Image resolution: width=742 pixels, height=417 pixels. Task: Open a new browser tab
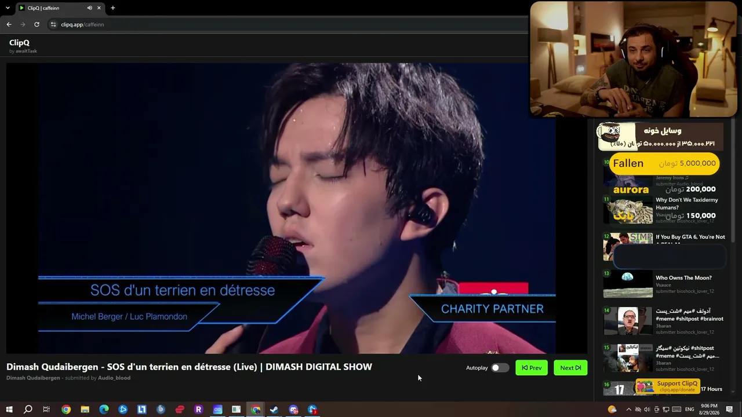pos(112,8)
